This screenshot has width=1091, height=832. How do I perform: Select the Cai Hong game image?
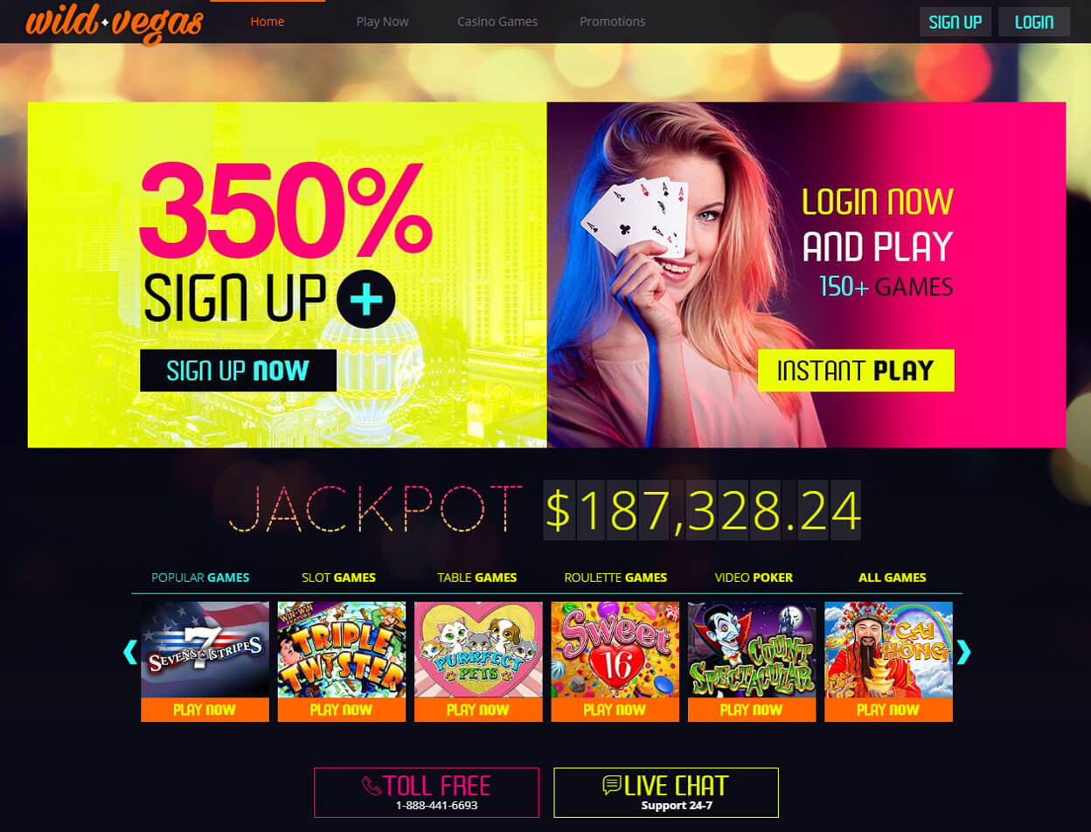pos(888,649)
